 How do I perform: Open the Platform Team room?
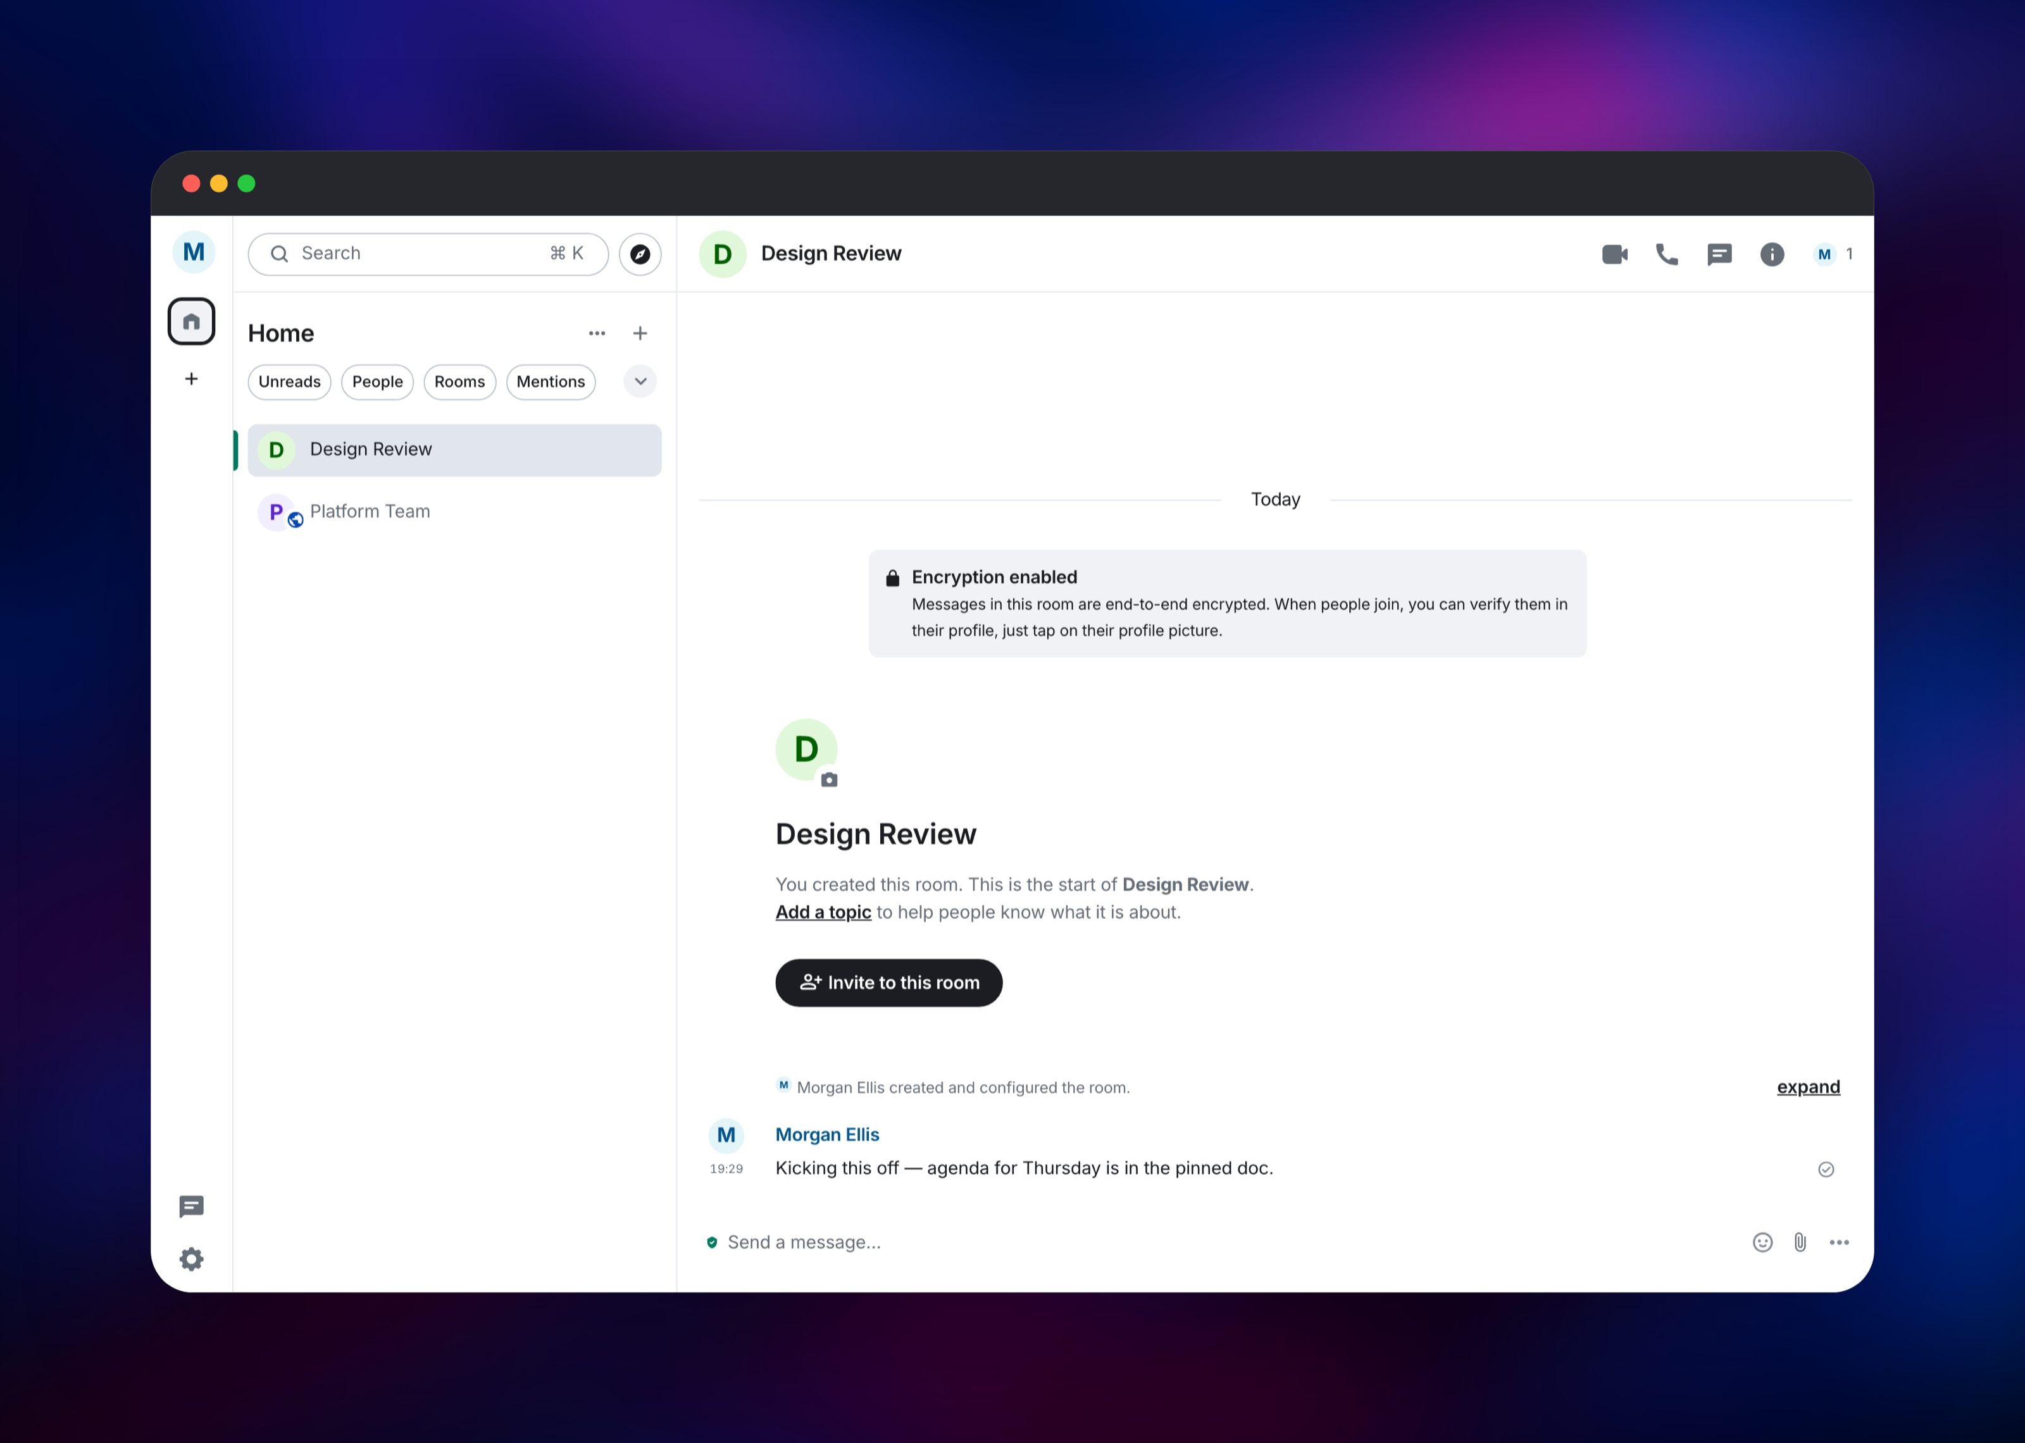(455, 512)
